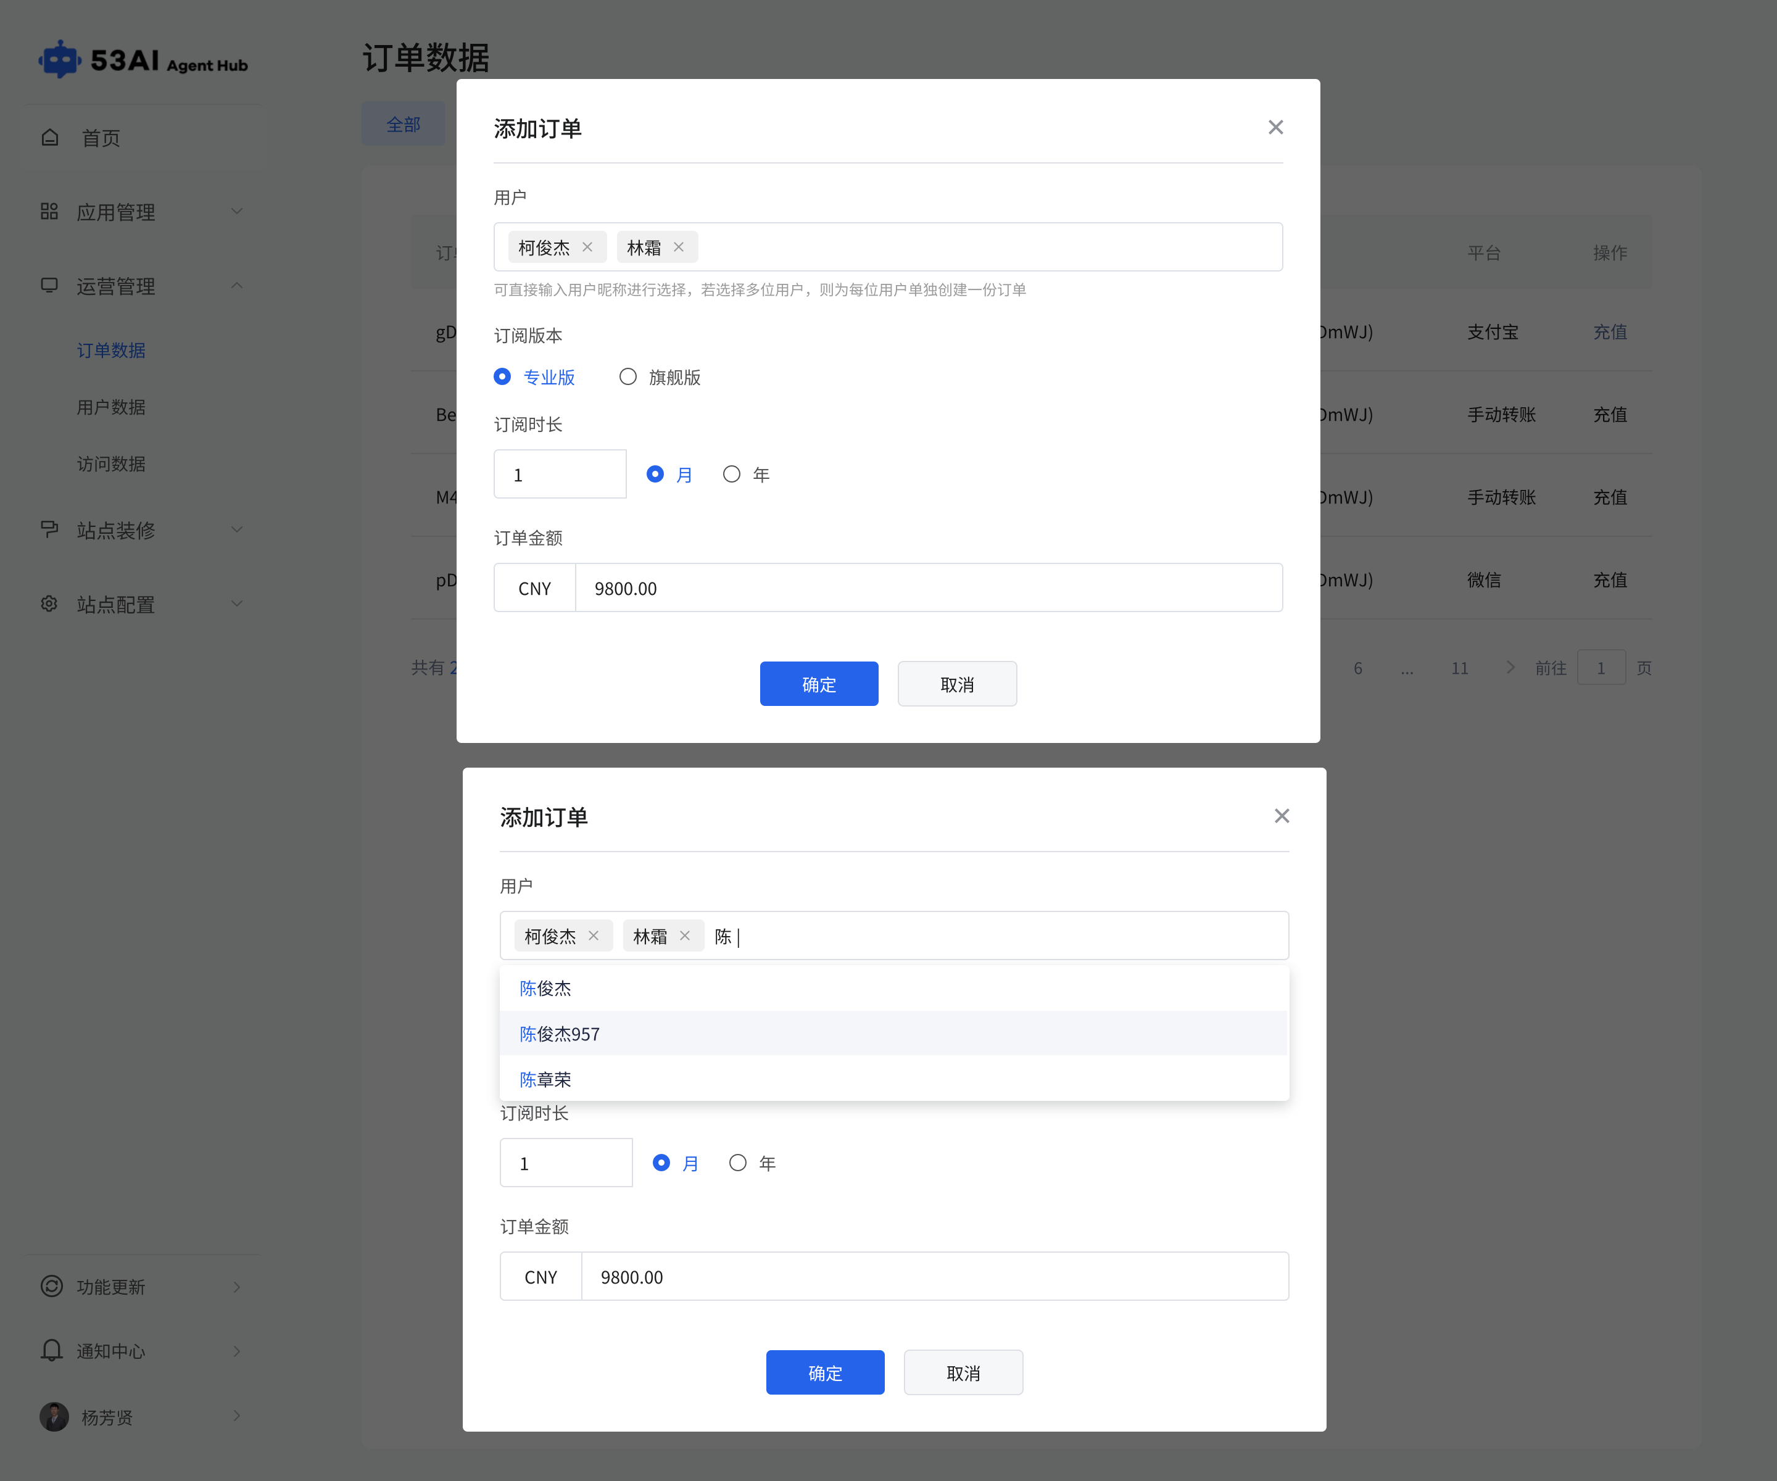The image size is (1777, 1481).
Task: Cancel with 取消 in lower dialog
Action: 963,1372
